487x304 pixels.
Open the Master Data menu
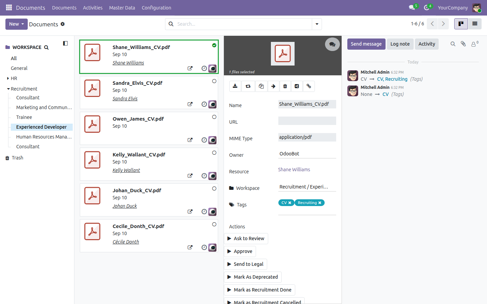122,7
